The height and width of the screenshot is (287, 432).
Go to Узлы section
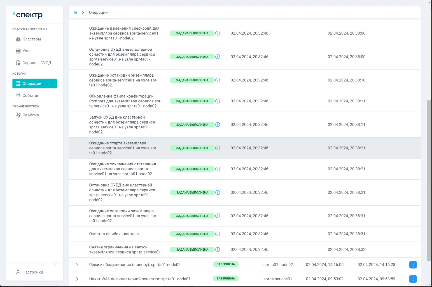pyautogui.click(x=27, y=51)
